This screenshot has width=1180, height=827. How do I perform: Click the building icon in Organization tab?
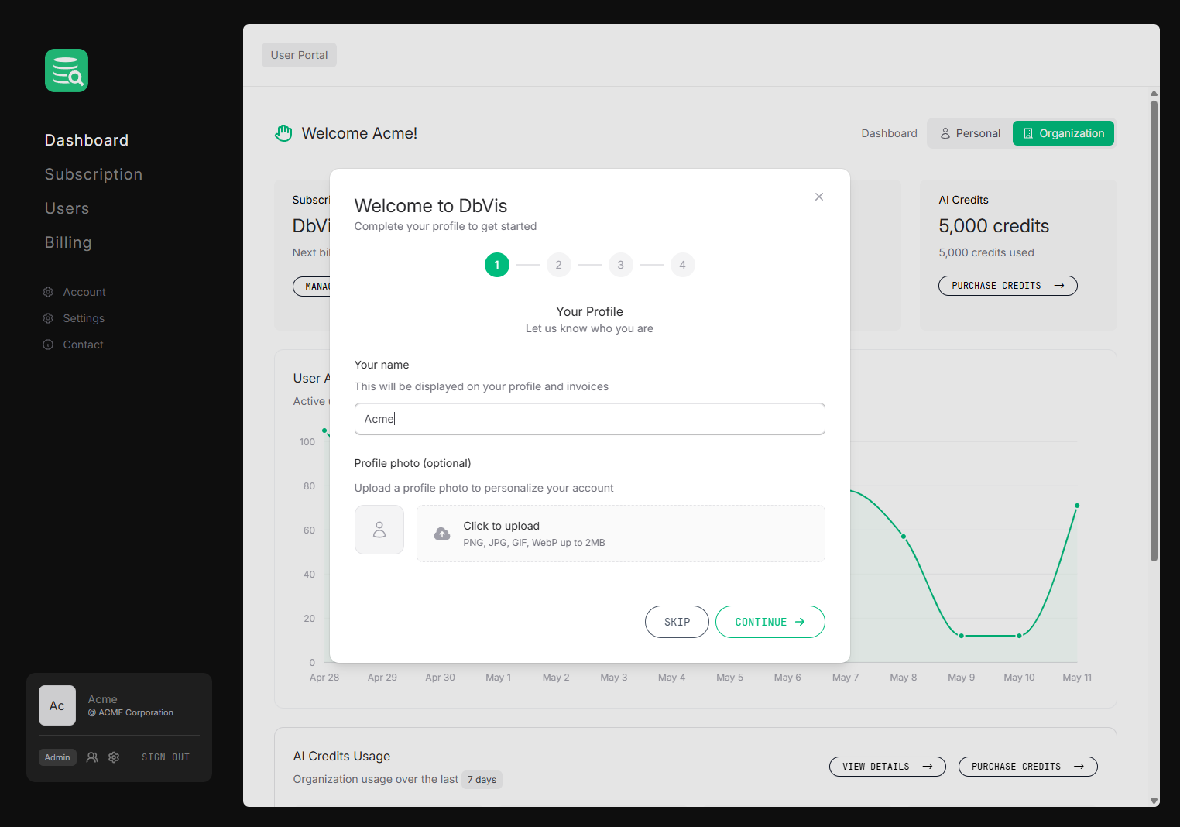point(1028,133)
